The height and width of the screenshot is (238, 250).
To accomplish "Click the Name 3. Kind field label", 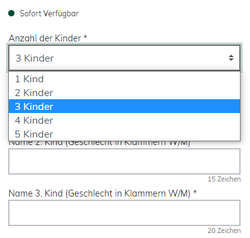I will click(x=99, y=193).
